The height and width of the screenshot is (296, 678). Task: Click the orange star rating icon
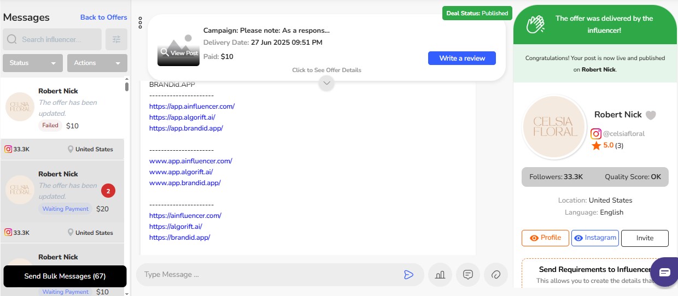[x=596, y=145]
